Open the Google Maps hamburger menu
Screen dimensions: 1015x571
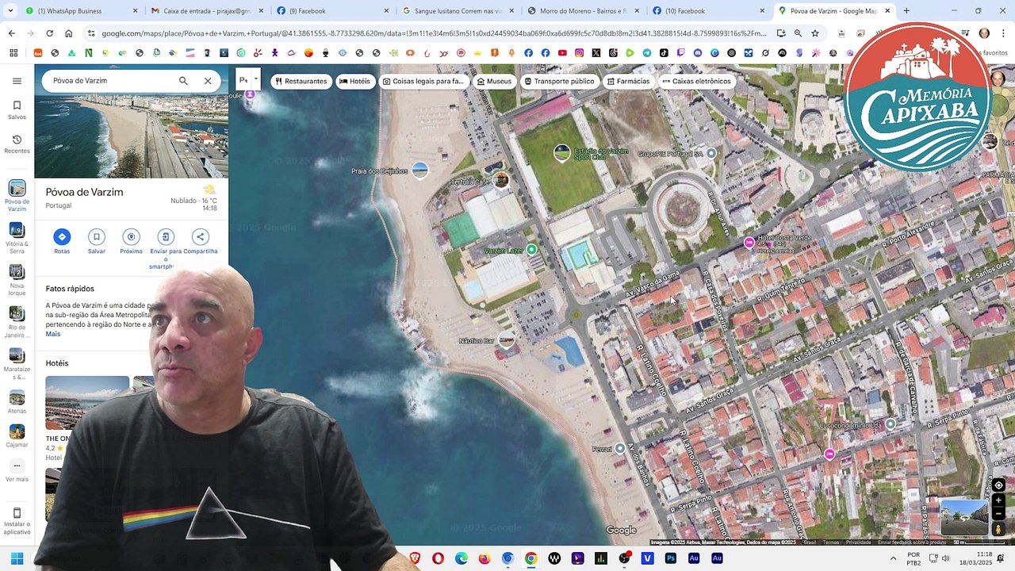click(17, 81)
